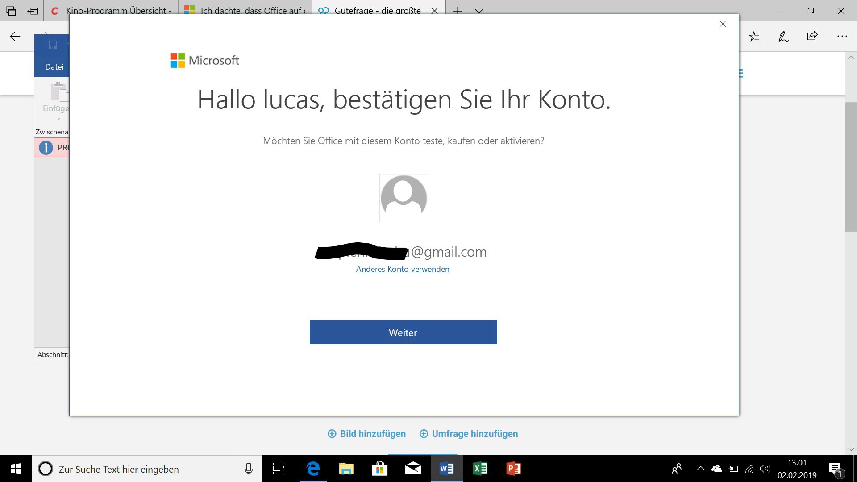This screenshot has height=482, width=857.
Task: Click the taskbar search field 'Zur Suche Text hier eingeben'
Action: pyautogui.click(x=147, y=469)
